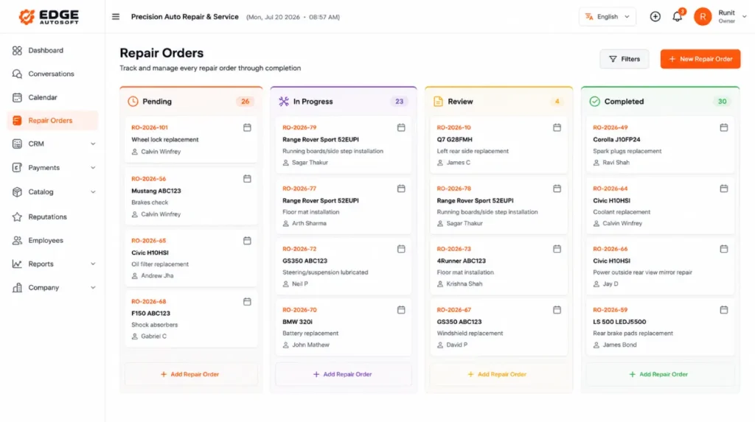
Task: Open calendar icon on RO-2026-68 card
Action: [247, 302]
